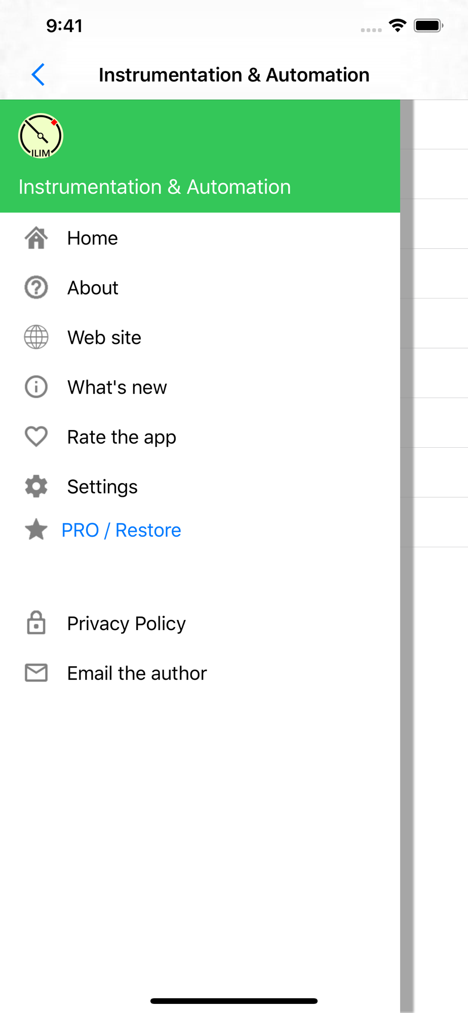Open the Home menu item

click(200, 238)
